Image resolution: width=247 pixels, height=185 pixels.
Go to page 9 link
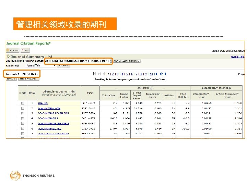[x=146, y=74]
